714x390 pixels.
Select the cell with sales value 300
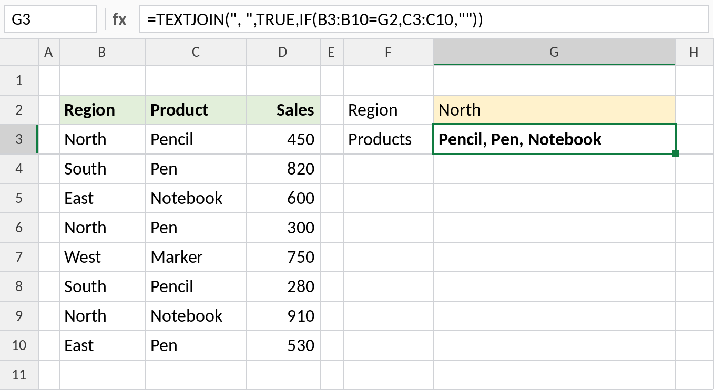[283, 228]
